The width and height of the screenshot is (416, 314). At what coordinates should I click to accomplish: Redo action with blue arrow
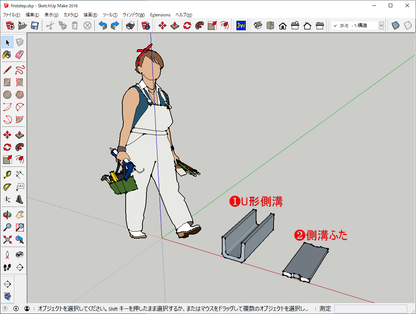click(x=115, y=26)
